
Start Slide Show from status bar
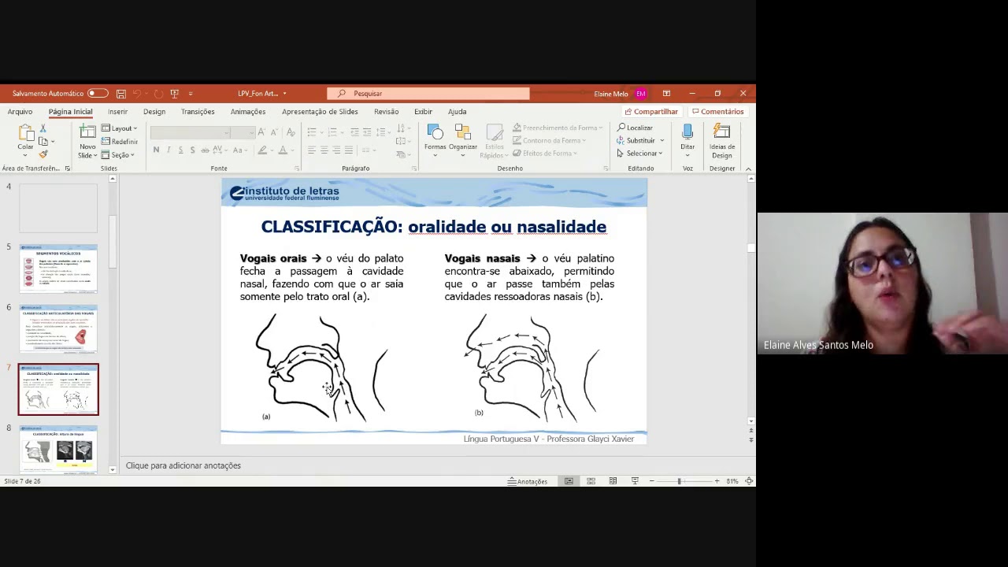tap(635, 481)
